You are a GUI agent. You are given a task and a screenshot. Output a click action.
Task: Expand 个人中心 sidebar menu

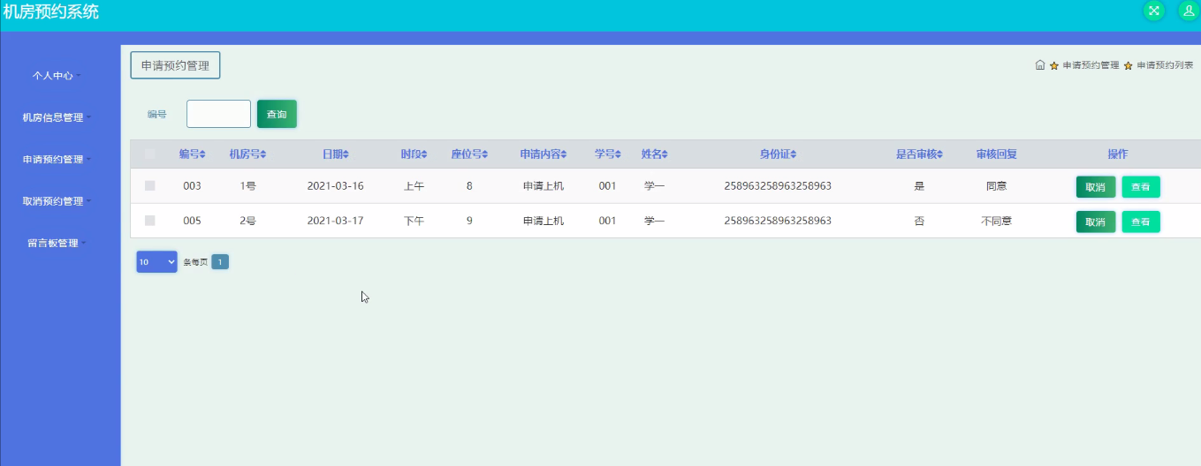pos(57,76)
